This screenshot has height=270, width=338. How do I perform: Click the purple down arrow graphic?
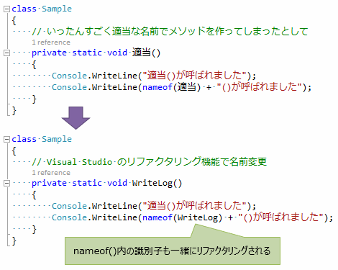click(76, 118)
